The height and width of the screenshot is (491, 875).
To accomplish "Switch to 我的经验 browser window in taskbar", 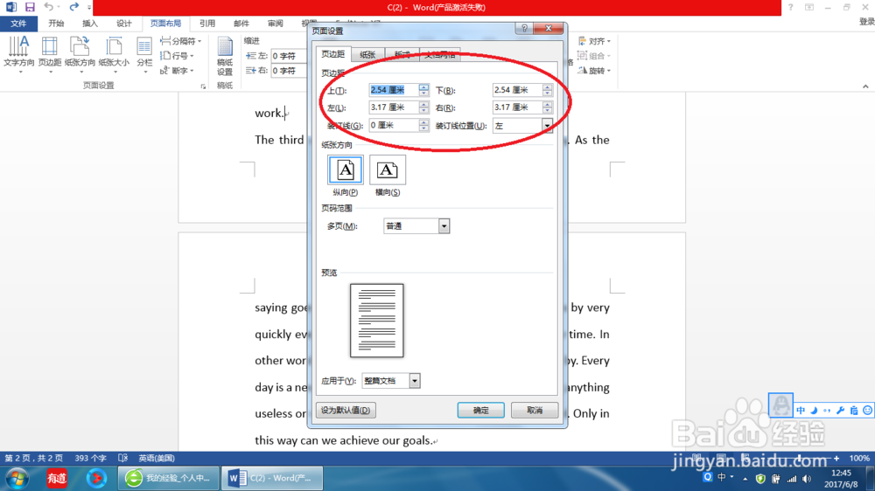I will pos(168,478).
